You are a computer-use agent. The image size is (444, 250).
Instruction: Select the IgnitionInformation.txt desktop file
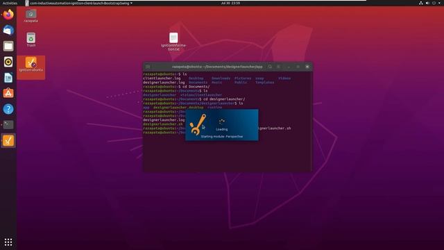coord(173,42)
